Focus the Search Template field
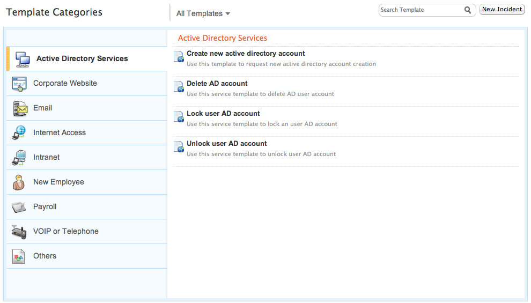Image resolution: width=531 pixels, height=303 pixels. pos(422,10)
